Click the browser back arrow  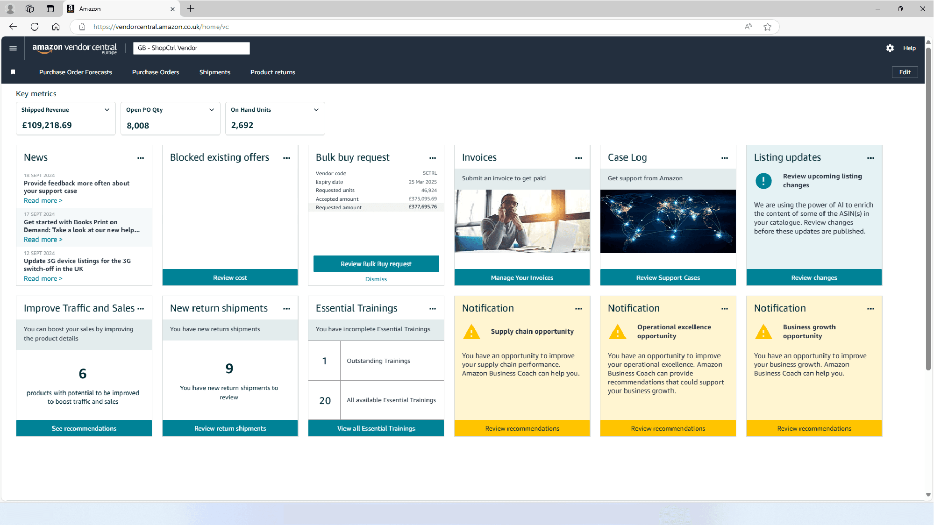[13, 27]
